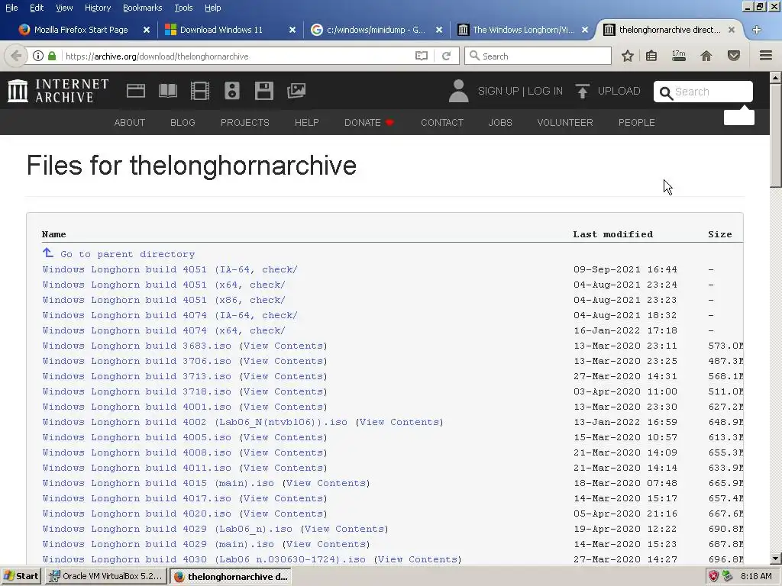Click the up arrow for parent directory
Image resolution: width=782 pixels, height=586 pixels.
(48, 253)
